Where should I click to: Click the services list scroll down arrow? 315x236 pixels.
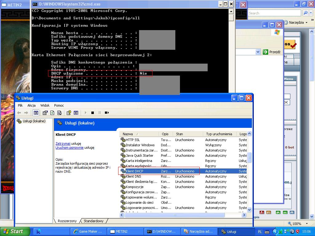coord(249,210)
